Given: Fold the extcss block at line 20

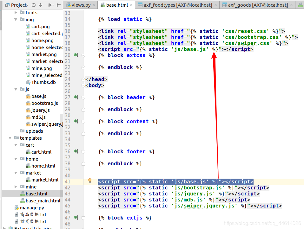Looking at the screenshot, I should coord(83,55).
